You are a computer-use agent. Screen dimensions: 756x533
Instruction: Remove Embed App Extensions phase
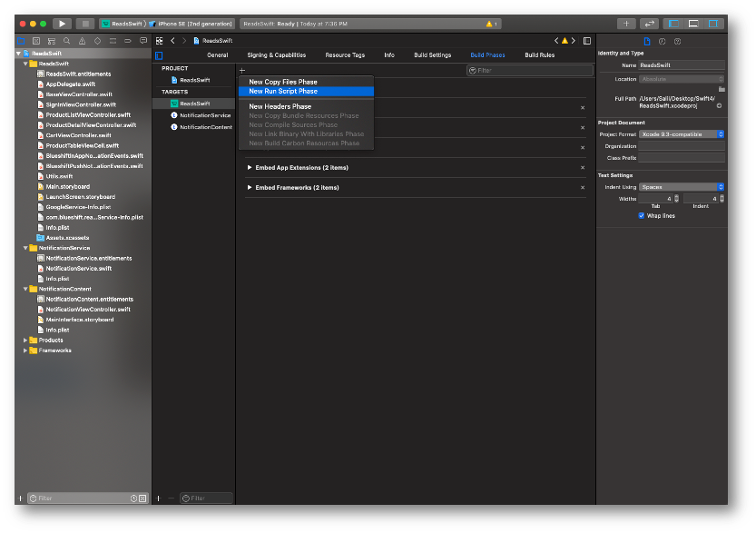(x=583, y=168)
